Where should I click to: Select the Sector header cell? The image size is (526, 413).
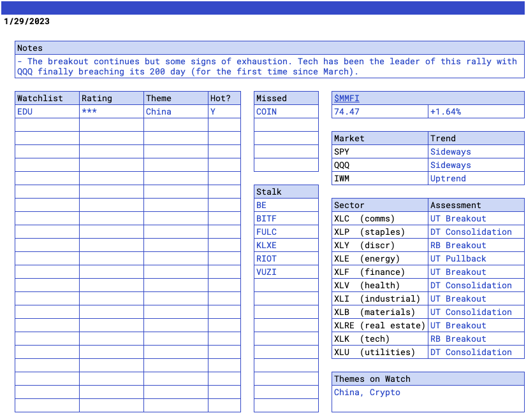380,205
